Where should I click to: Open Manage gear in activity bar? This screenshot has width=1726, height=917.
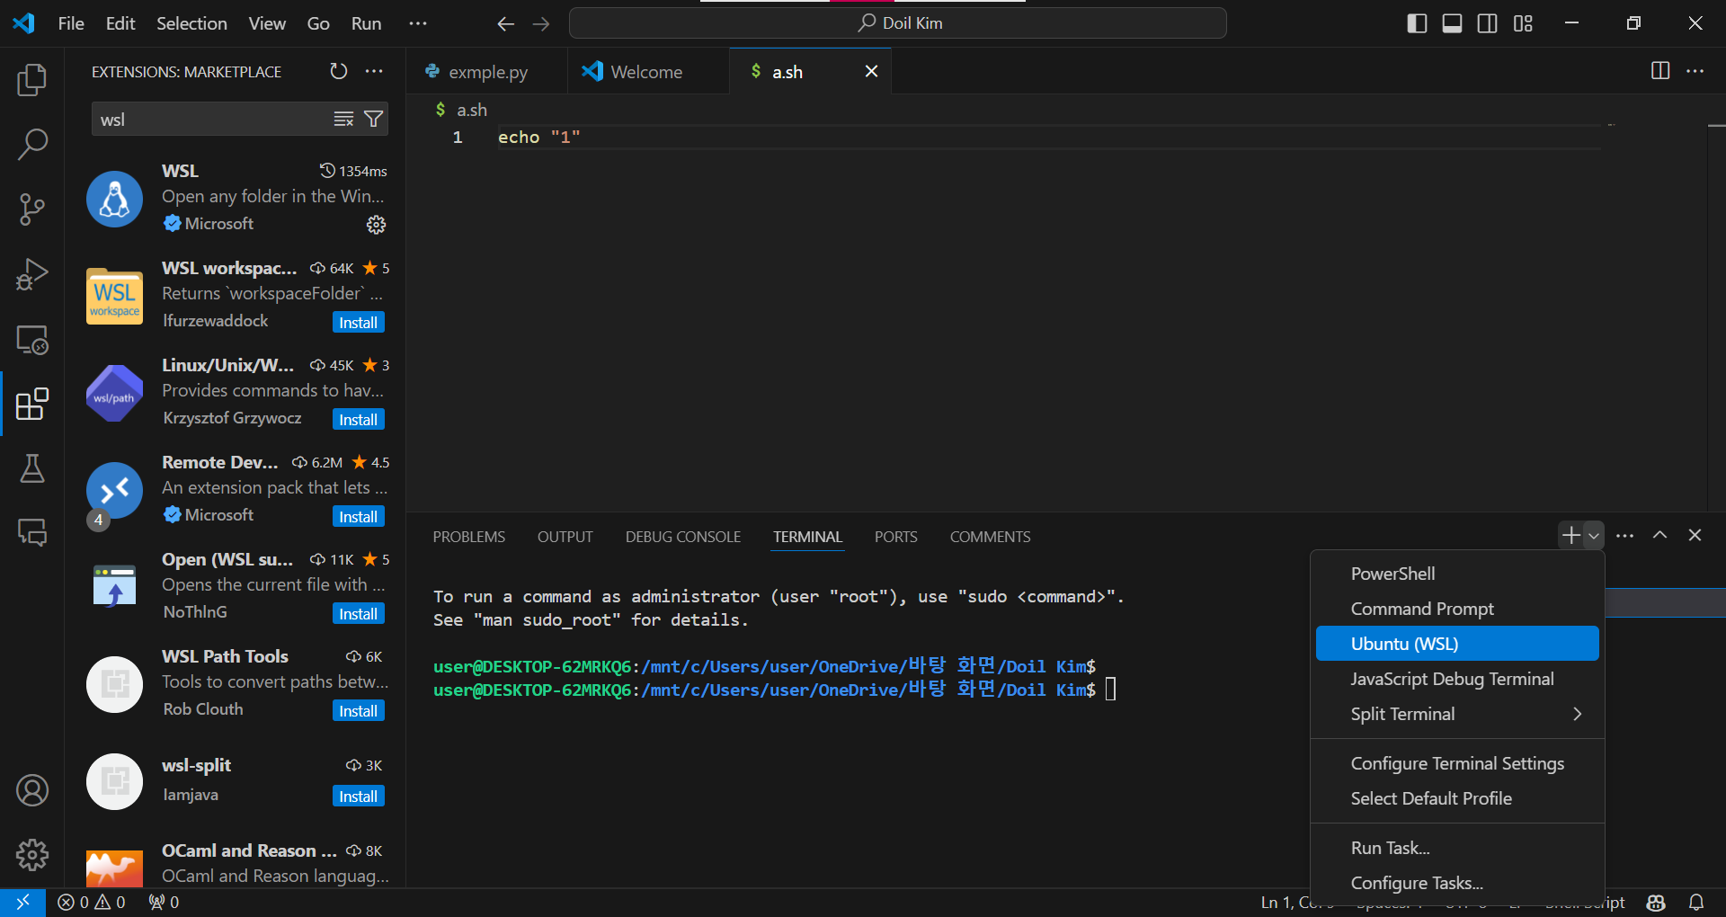32,855
